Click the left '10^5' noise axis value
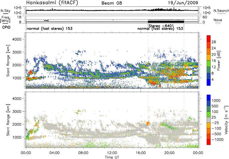The image size is (229, 159). point(18,8)
